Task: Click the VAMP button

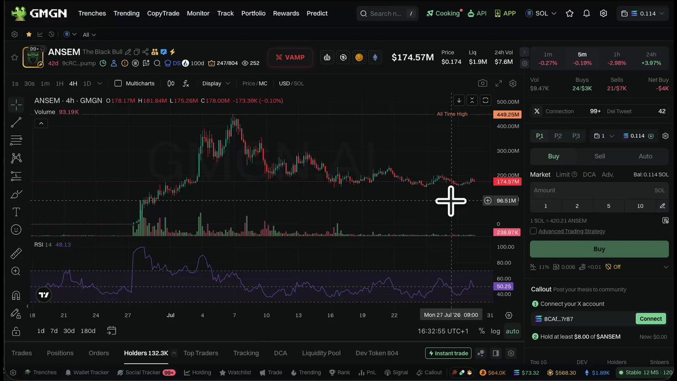Action: tap(290, 57)
